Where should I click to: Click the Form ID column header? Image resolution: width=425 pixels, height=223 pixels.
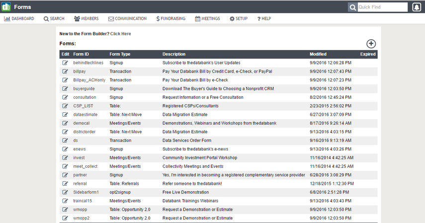(81, 54)
